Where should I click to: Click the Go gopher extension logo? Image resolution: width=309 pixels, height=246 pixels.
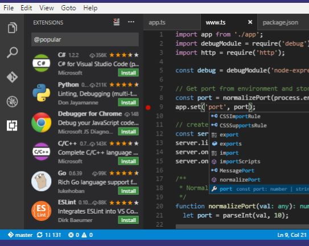click(41, 181)
